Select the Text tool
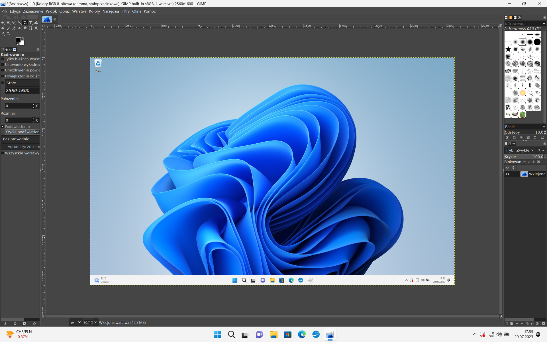The image size is (547, 342). click(36, 28)
